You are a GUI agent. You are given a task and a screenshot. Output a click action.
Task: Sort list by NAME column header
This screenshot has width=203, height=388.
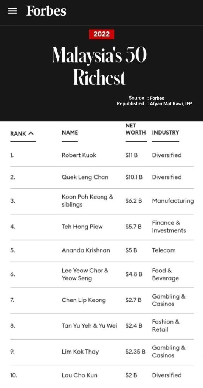(70, 133)
